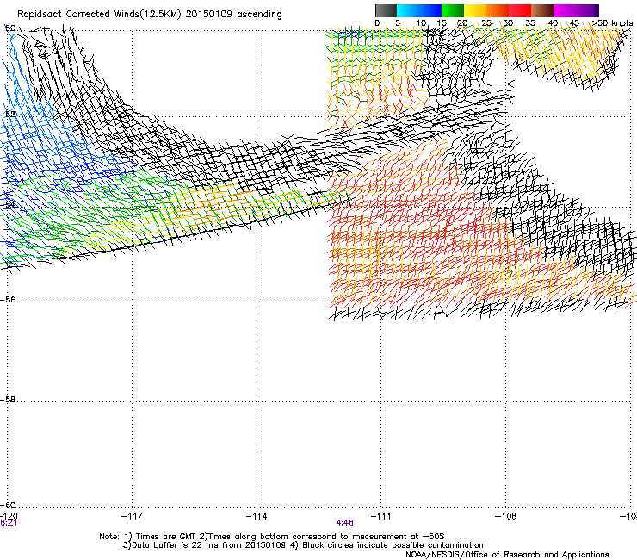Image resolution: width=637 pixels, height=560 pixels.
Task: Click the longitude label -111
Action: point(381,516)
